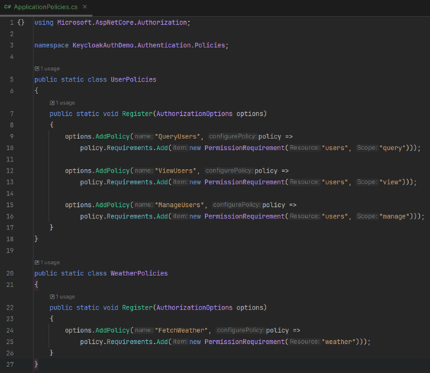Close the ApplicationPolicies.cs tab
The height and width of the screenshot is (373, 430).
tap(85, 7)
